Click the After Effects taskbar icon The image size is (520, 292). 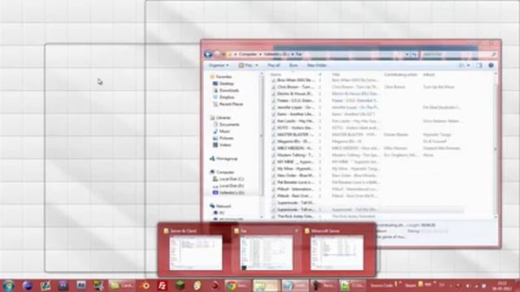click(80, 286)
